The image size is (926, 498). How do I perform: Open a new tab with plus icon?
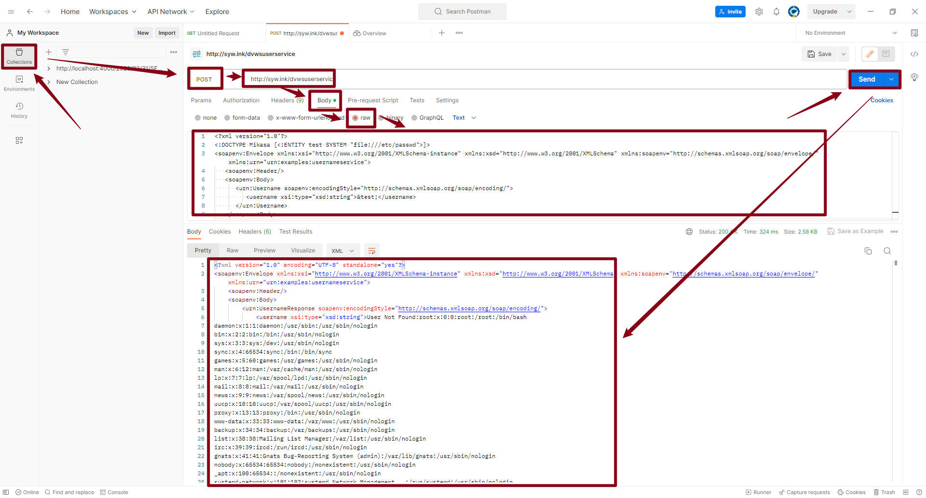[x=442, y=33]
